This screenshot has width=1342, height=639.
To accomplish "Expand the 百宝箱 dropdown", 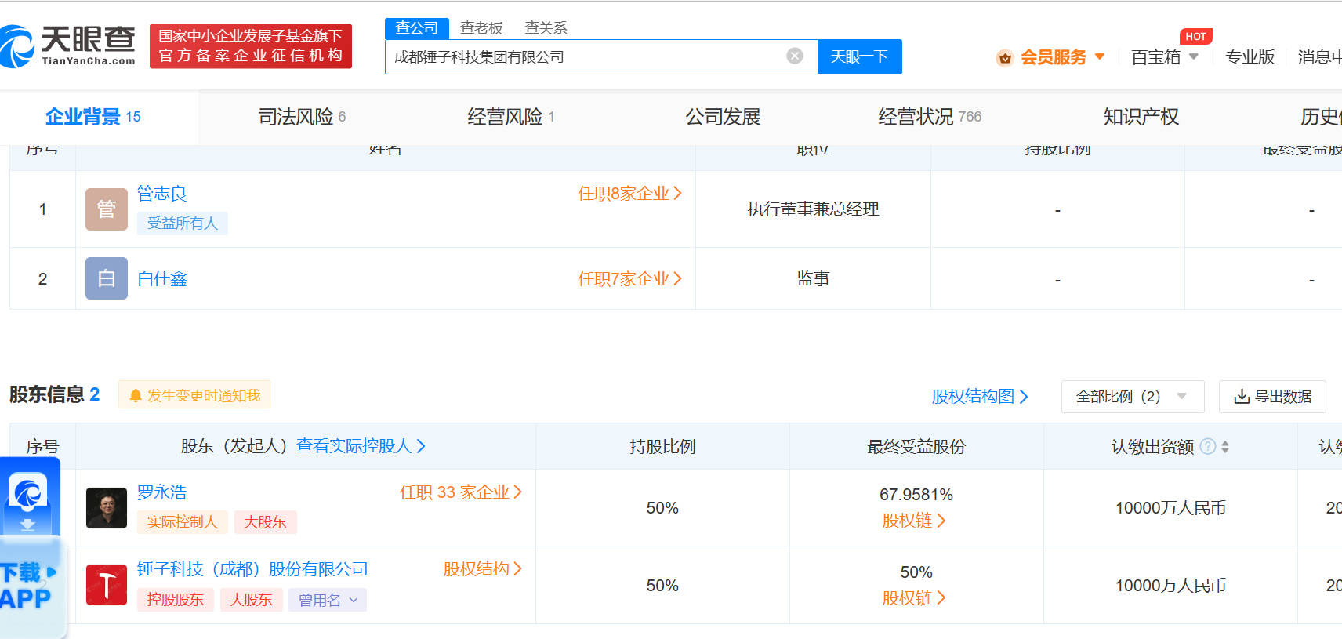I will pyautogui.click(x=1165, y=57).
